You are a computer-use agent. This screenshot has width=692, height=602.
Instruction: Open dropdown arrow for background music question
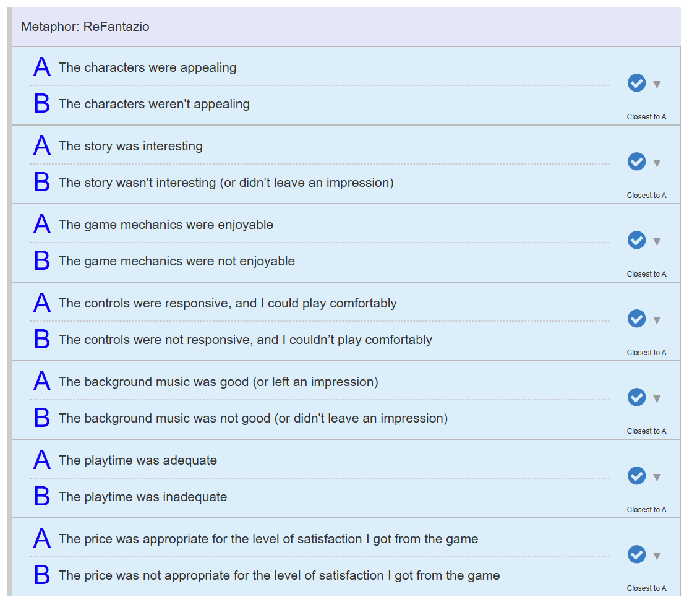click(x=657, y=399)
